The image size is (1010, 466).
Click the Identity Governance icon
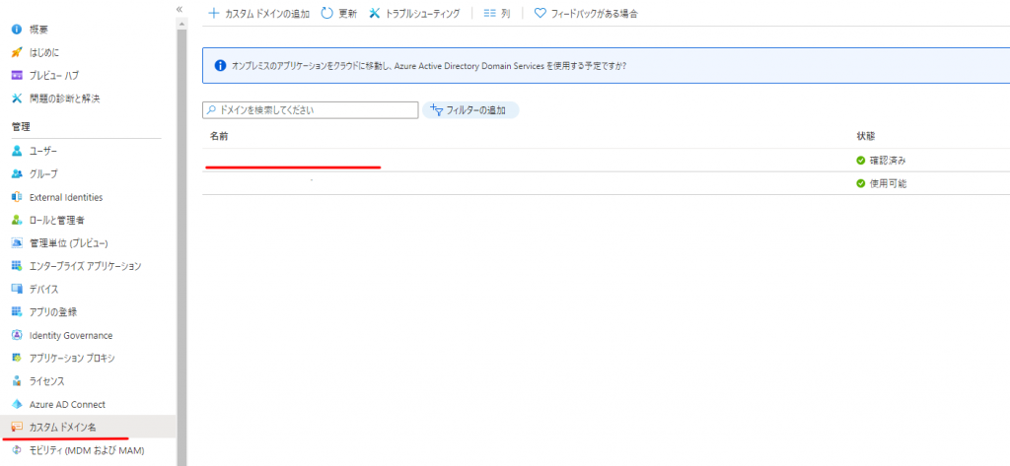tap(18, 335)
